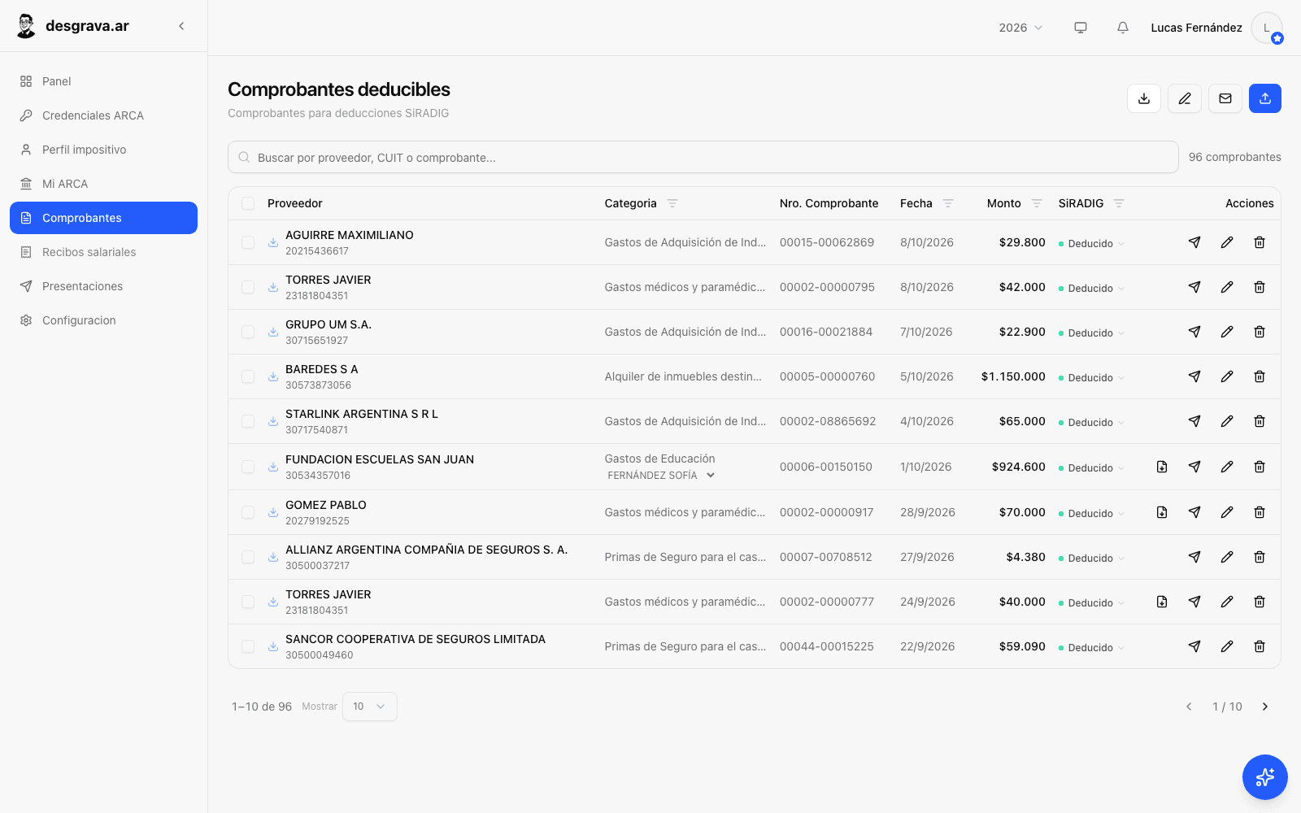Open Deducido status dropdown for AGUIRRE MAXIMILIANO
The width and height of the screenshot is (1301, 813).
pos(1092,244)
